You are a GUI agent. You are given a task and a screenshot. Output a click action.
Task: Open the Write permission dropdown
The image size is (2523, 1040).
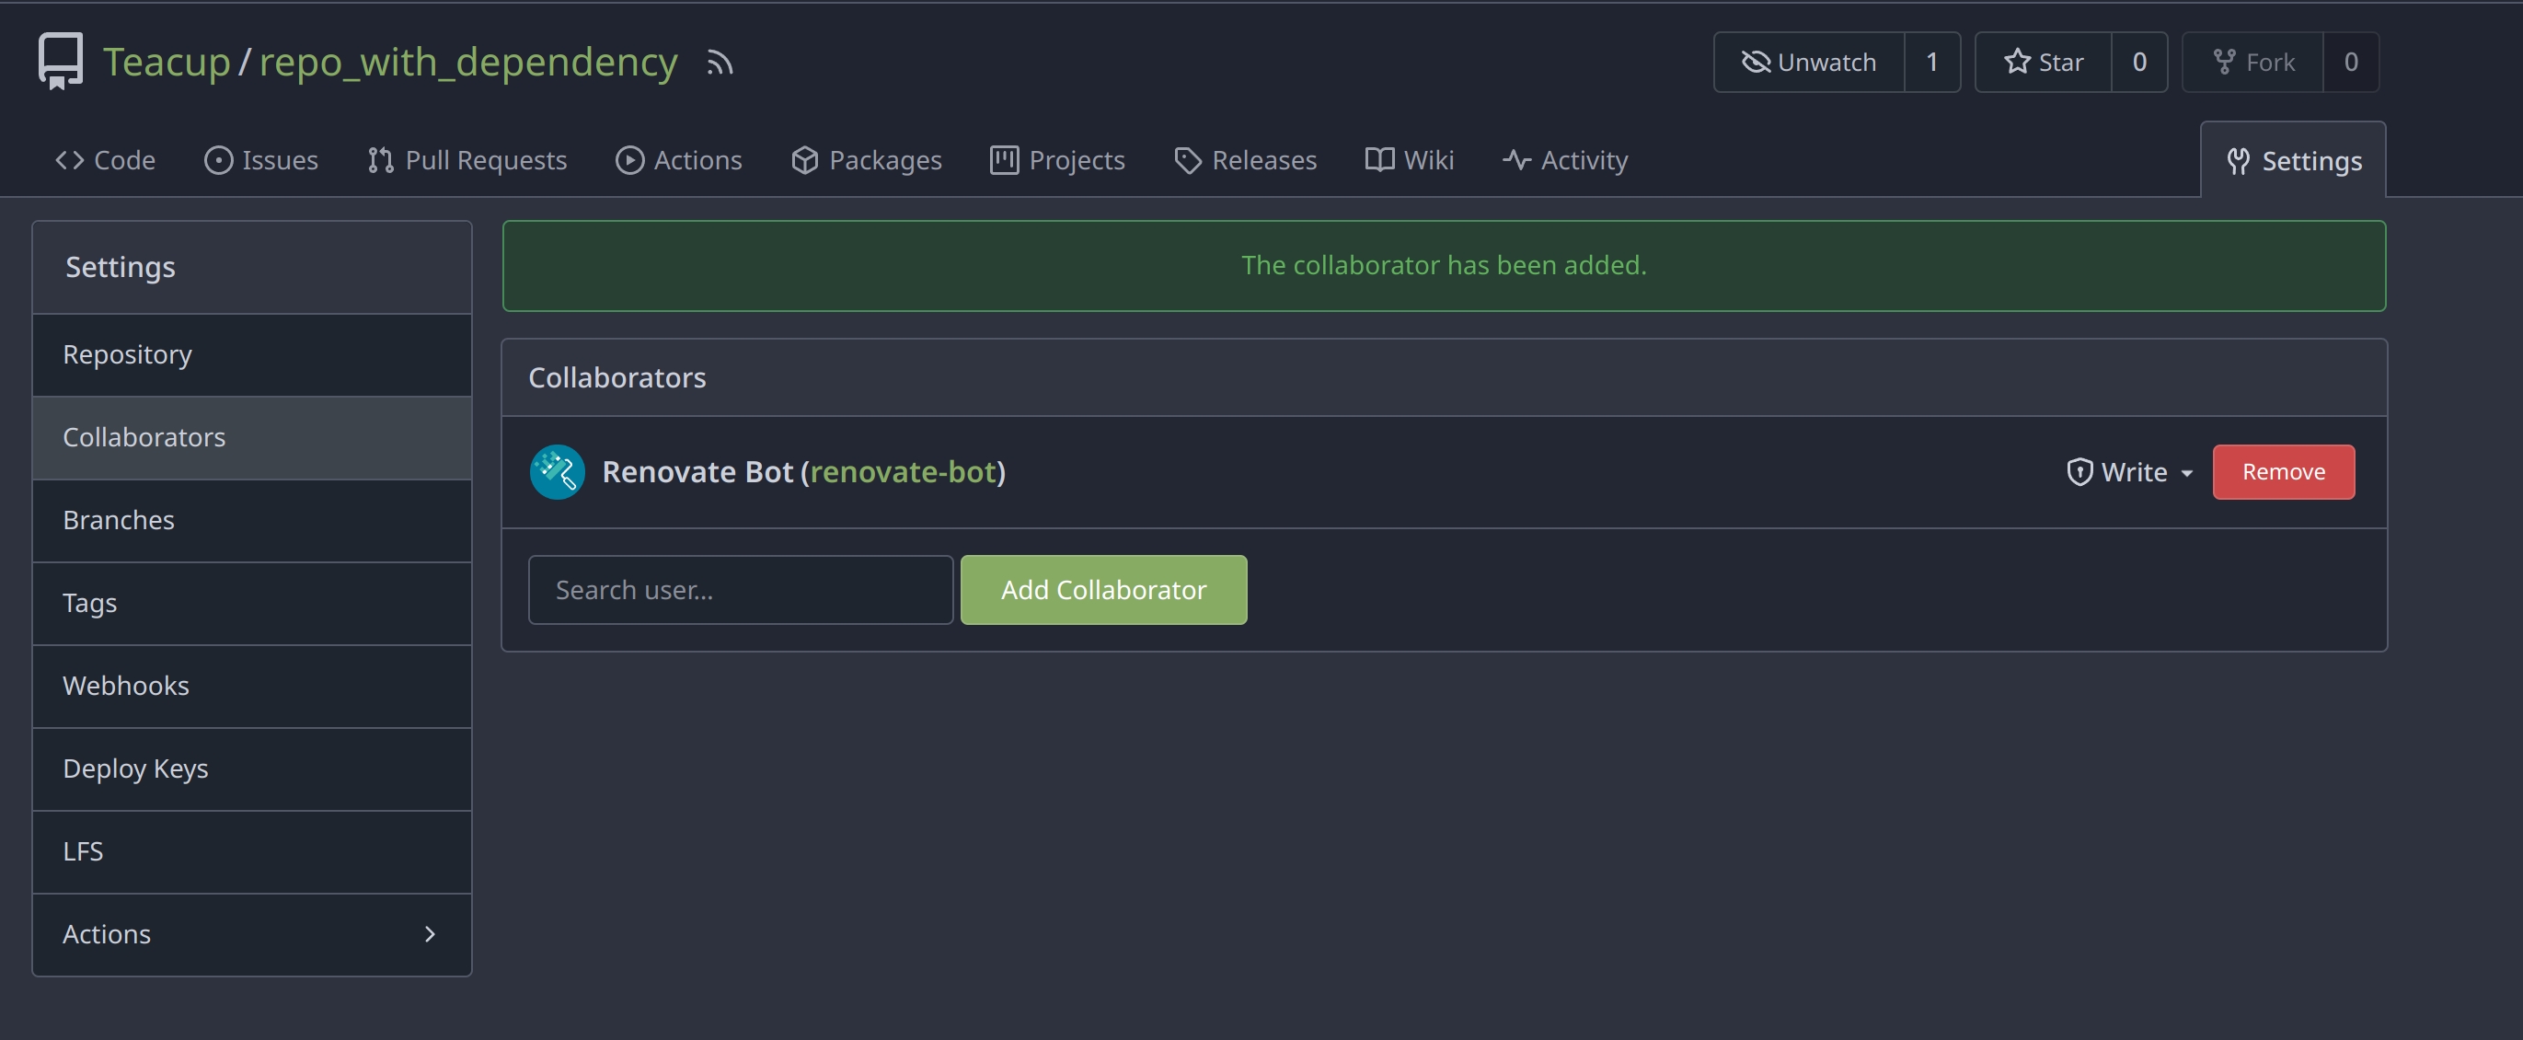(x=2127, y=471)
